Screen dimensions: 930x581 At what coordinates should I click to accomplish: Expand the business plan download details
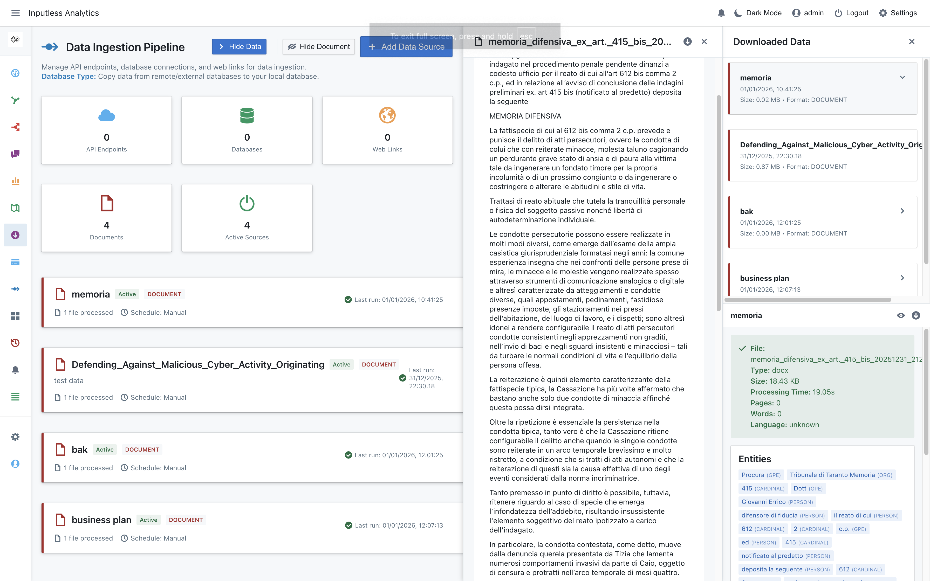click(902, 278)
